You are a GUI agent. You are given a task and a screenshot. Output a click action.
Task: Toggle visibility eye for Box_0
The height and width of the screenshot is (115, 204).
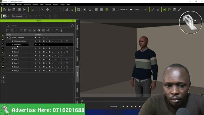coord(36,52)
